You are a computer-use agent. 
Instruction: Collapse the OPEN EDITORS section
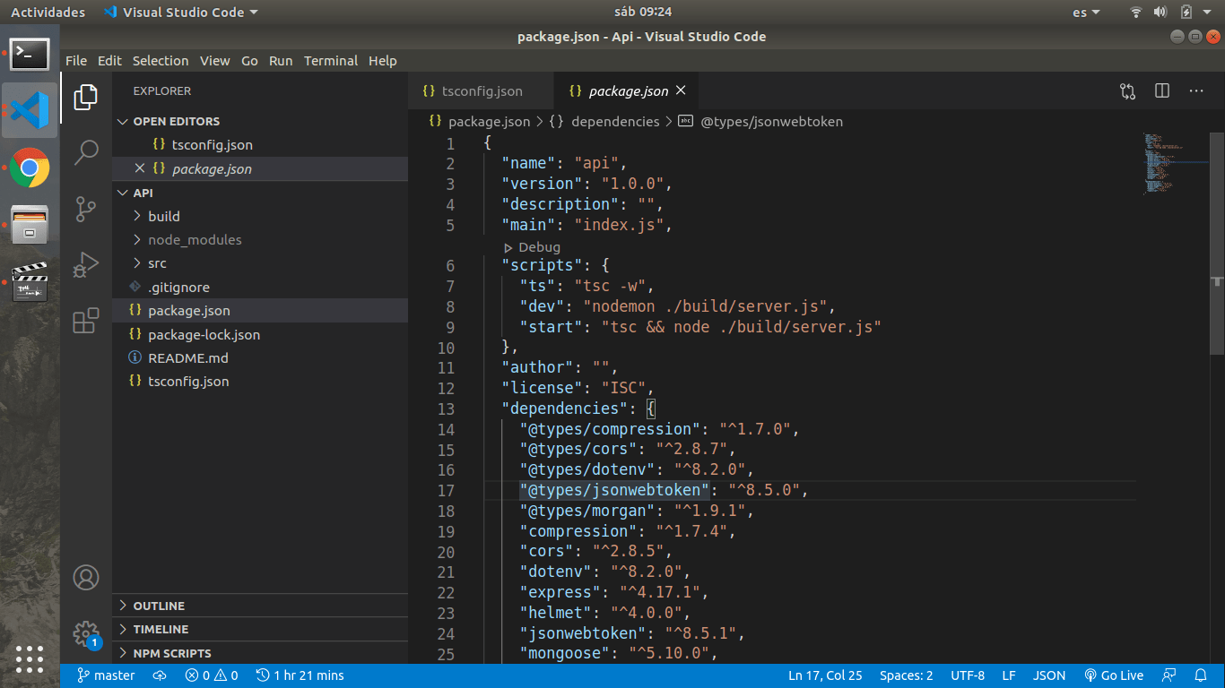point(176,121)
